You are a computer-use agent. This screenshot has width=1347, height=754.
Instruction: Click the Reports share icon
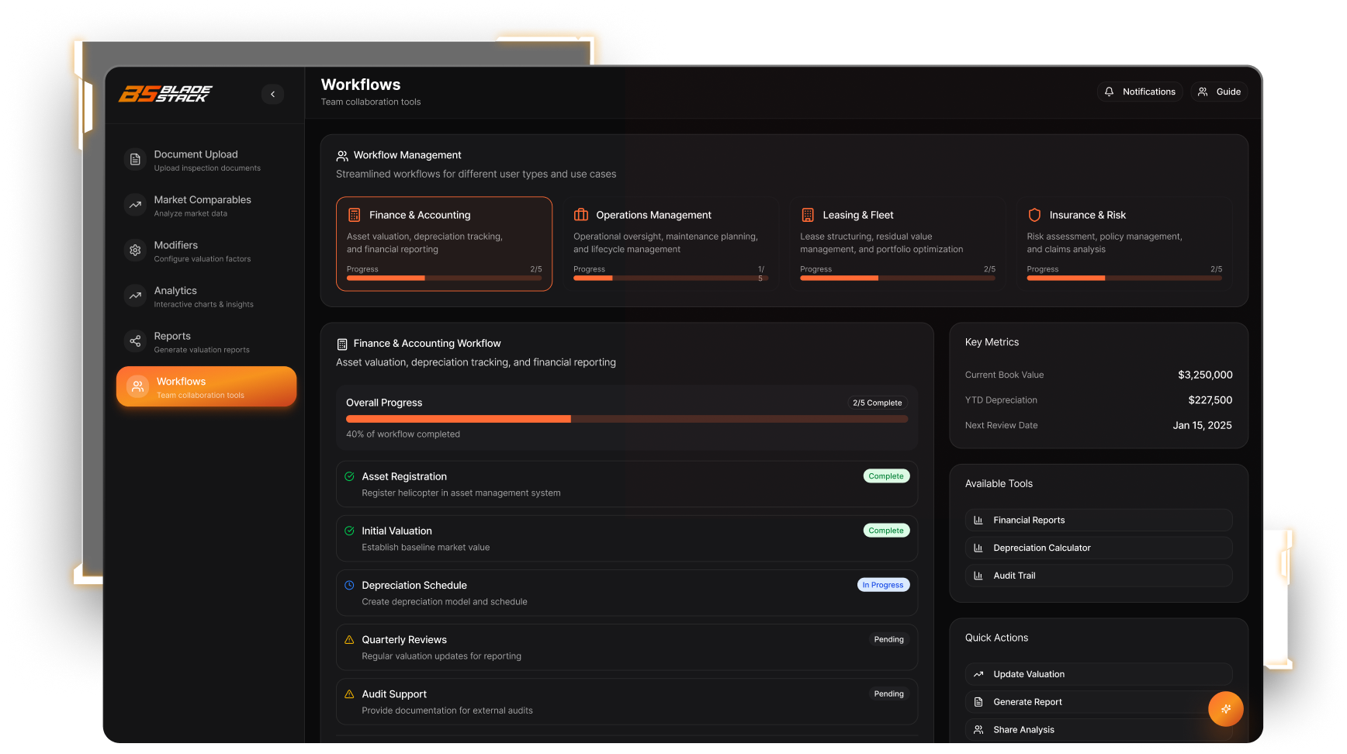point(135,341)
